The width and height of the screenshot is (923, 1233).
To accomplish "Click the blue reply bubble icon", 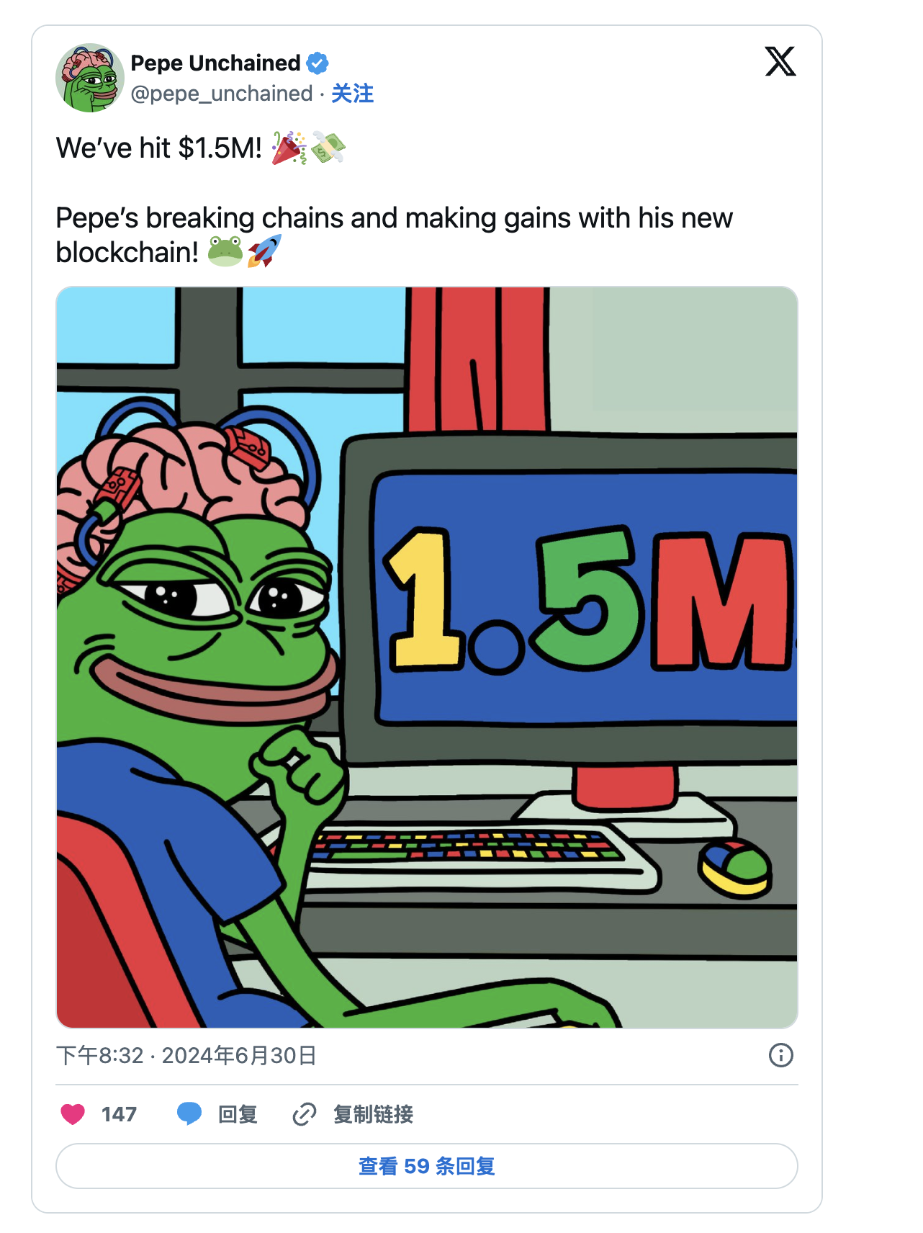I will tap(189, 1114).
